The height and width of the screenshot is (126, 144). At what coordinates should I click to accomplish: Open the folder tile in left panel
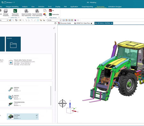pos(13,44)
